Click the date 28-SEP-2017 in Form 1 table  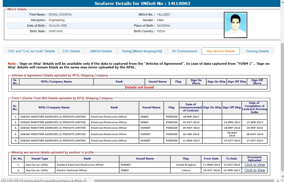click(x=190, y=117)
